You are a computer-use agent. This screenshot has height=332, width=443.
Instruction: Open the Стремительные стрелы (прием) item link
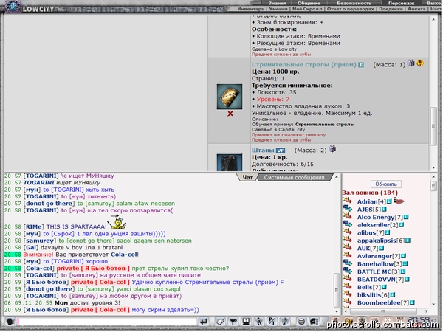point(304,65)
